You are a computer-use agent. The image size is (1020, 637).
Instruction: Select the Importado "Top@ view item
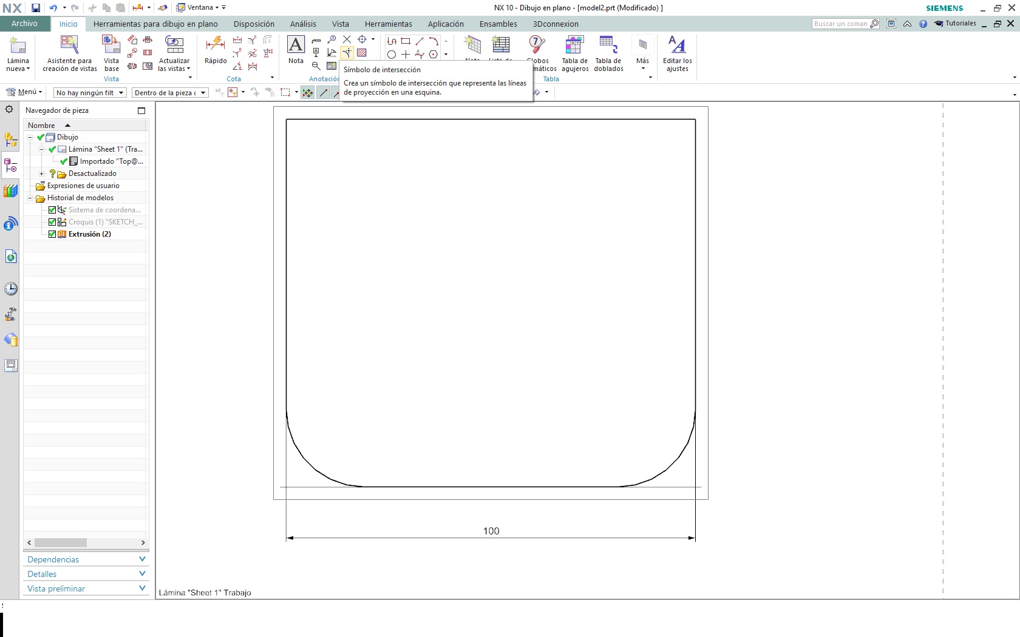[112, 161]
